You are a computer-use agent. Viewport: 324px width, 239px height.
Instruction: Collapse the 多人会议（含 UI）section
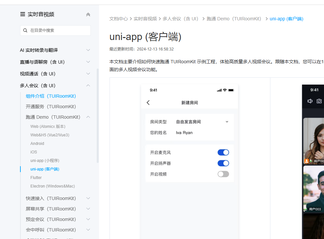click(88, 86)
